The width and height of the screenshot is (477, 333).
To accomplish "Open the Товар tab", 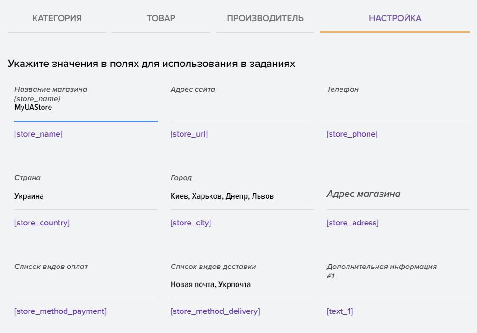I will coord(161,19).
